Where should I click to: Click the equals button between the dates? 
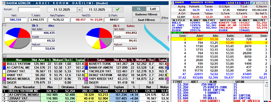coord(80,10)
